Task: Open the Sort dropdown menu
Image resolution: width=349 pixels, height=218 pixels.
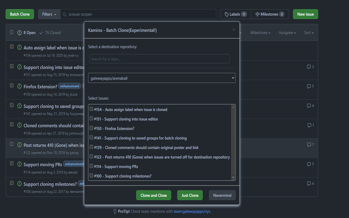Action: coord(309,33)
